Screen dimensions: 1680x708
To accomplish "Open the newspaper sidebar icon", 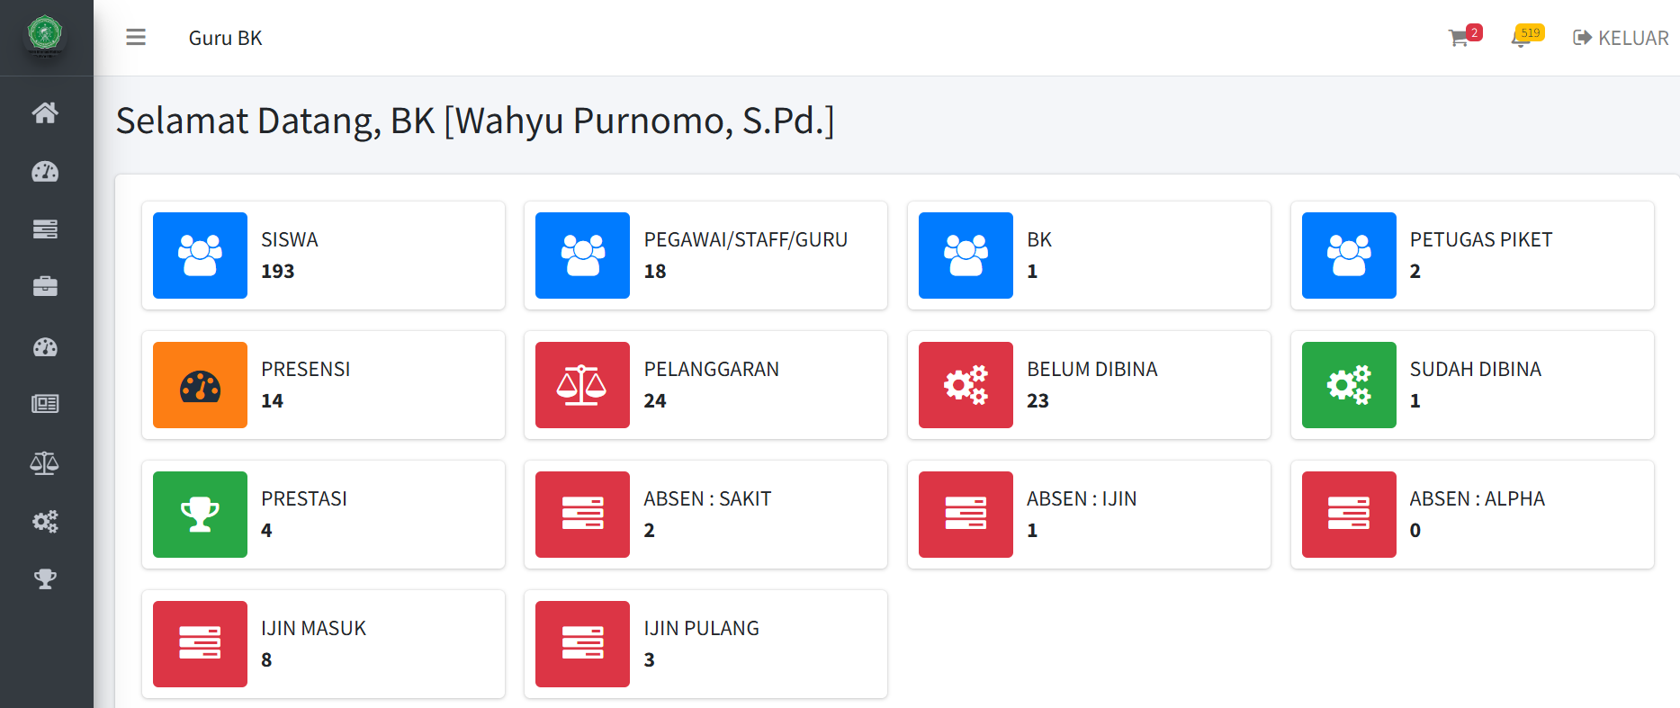I will click(x=45, y=404).
